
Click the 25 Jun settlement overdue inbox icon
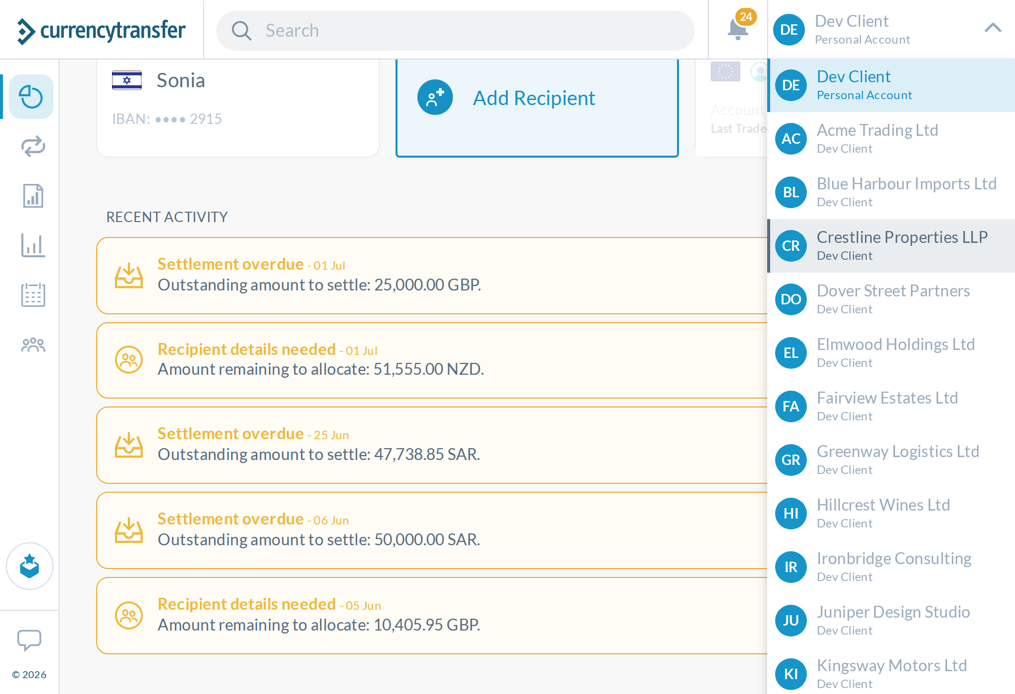[x=129, y=445]
